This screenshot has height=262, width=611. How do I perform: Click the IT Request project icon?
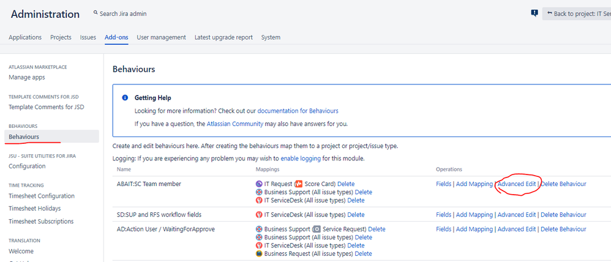pyautogui.click(x=259, y=184)
